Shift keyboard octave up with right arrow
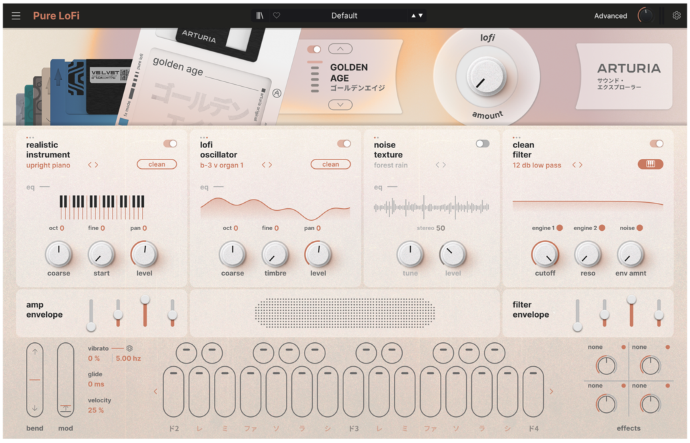 click(x=551, y=391)
